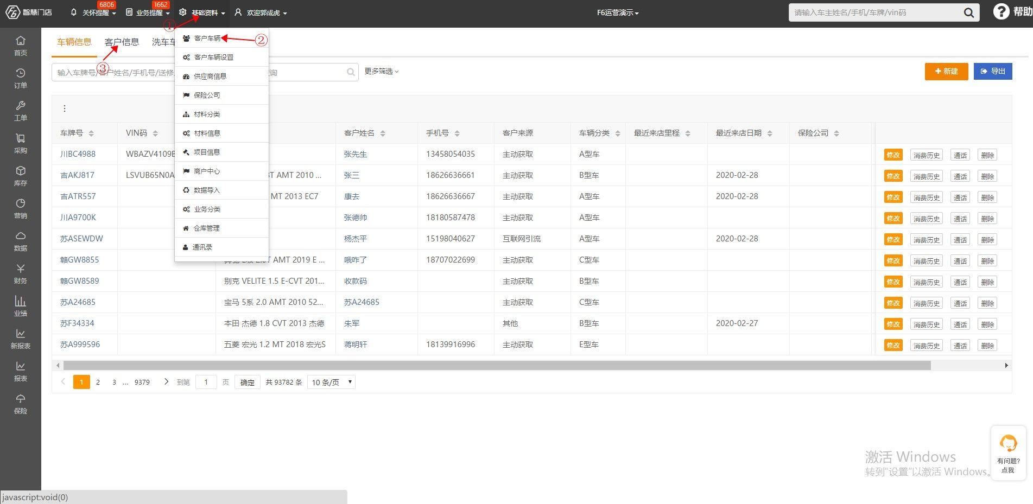Open 消费历史 for plate 吉AKJ817
This screenshot has height=504, width=1033.
tap(927, 176)
